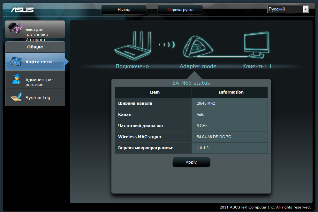Screen dimensions: 318x212
Task: Open the Карта сети menu item
Action: pos(35,62)
